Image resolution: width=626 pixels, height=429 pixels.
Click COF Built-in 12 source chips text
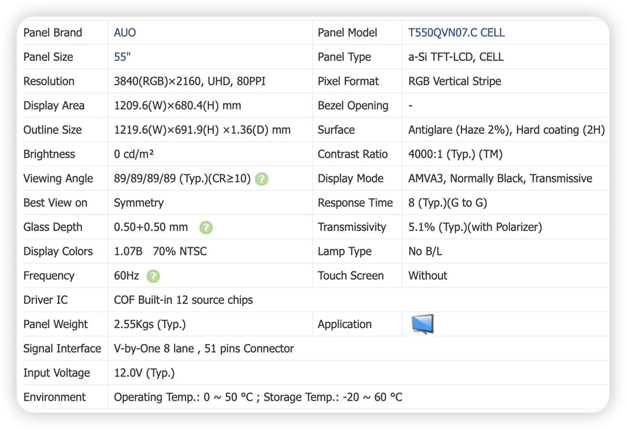[x=183, y=300]
